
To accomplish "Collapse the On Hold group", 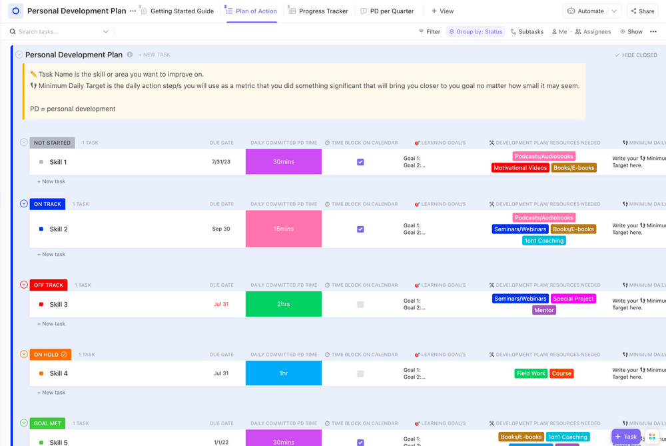I will pos(24,354).
